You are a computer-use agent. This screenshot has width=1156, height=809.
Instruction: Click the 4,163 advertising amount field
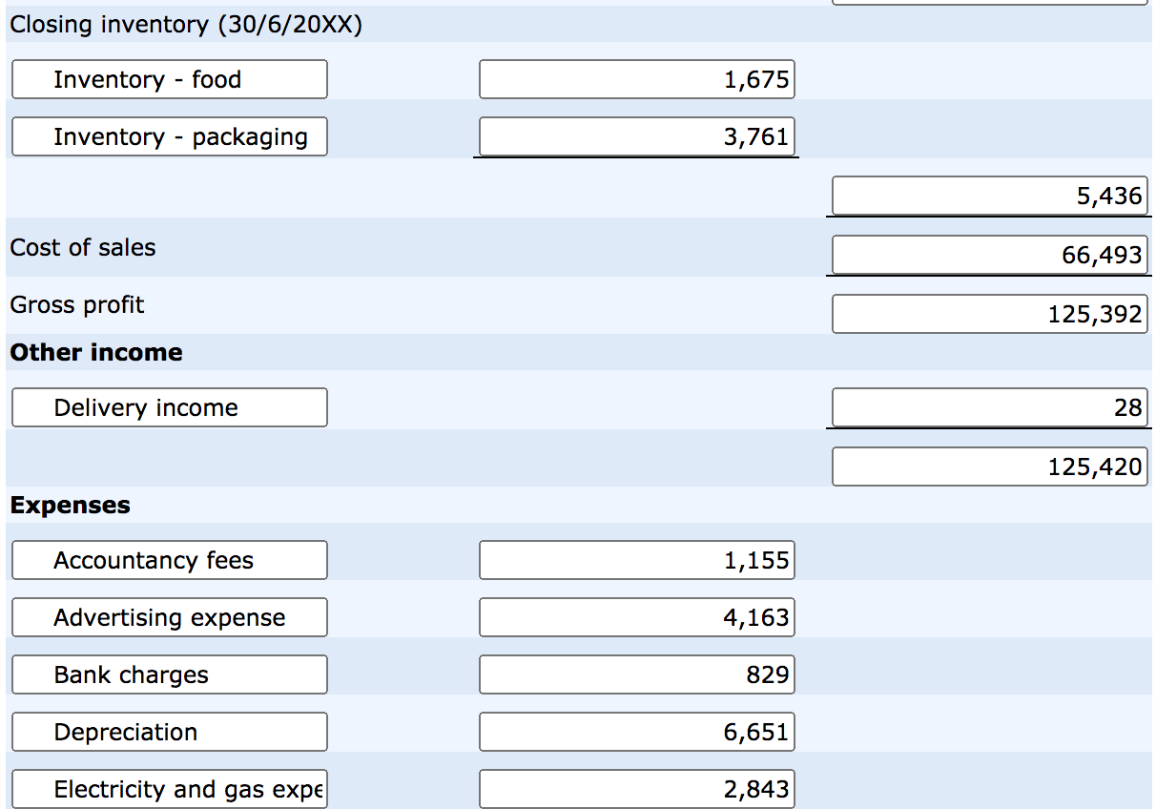tap(637, 617)
